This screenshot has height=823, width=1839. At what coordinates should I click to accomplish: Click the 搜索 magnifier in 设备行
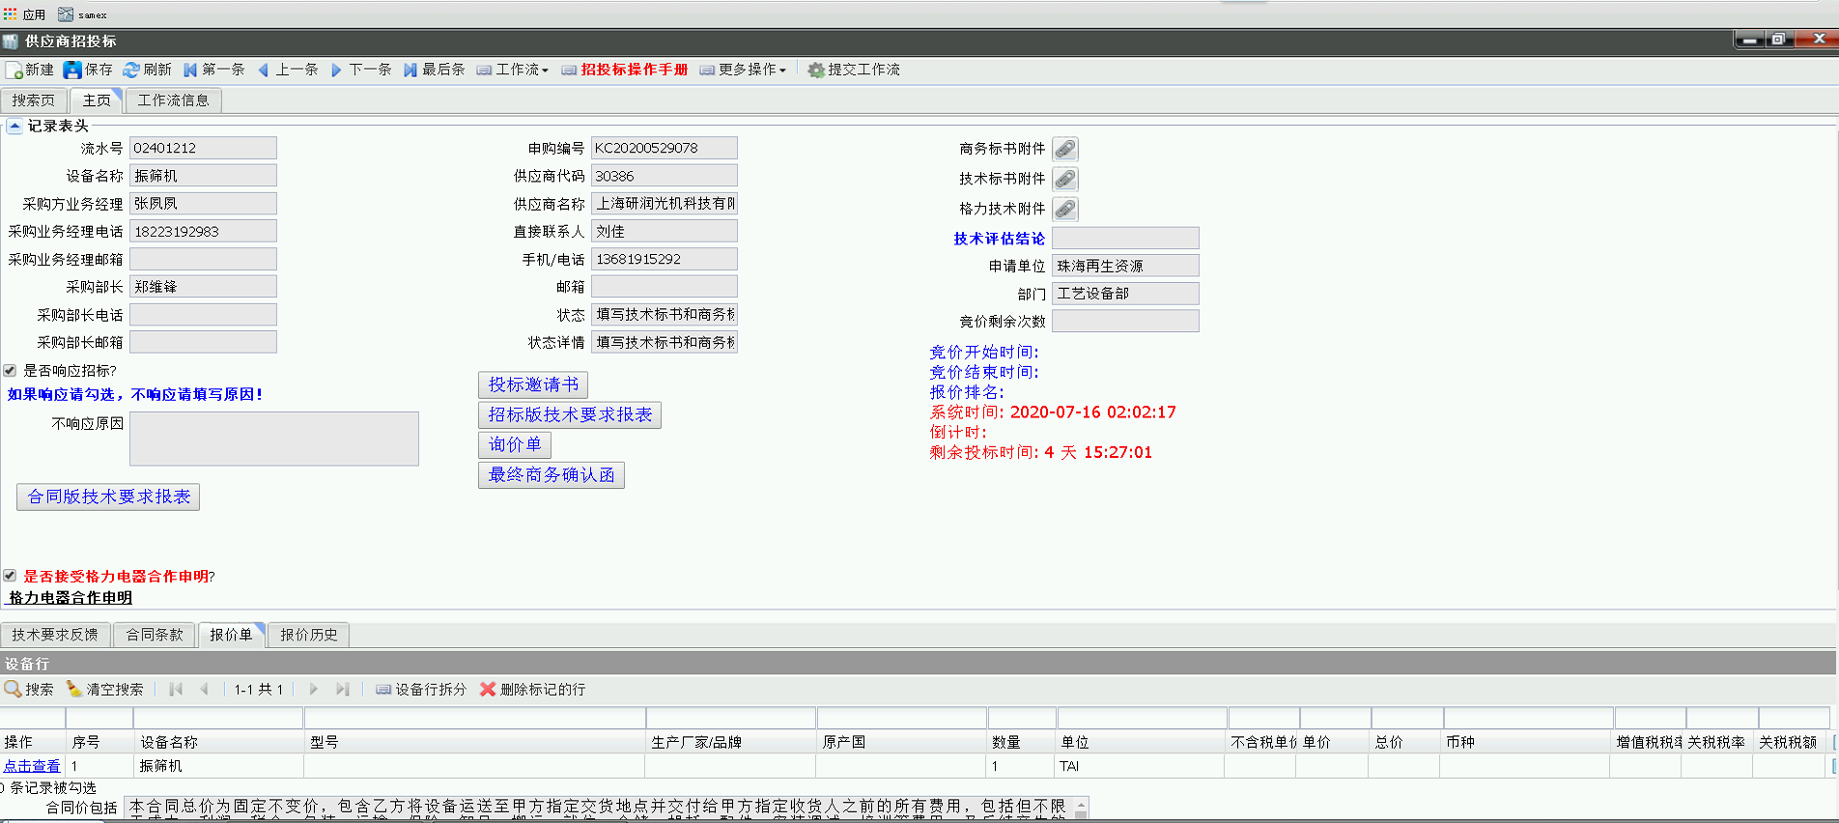coord(13,689)
